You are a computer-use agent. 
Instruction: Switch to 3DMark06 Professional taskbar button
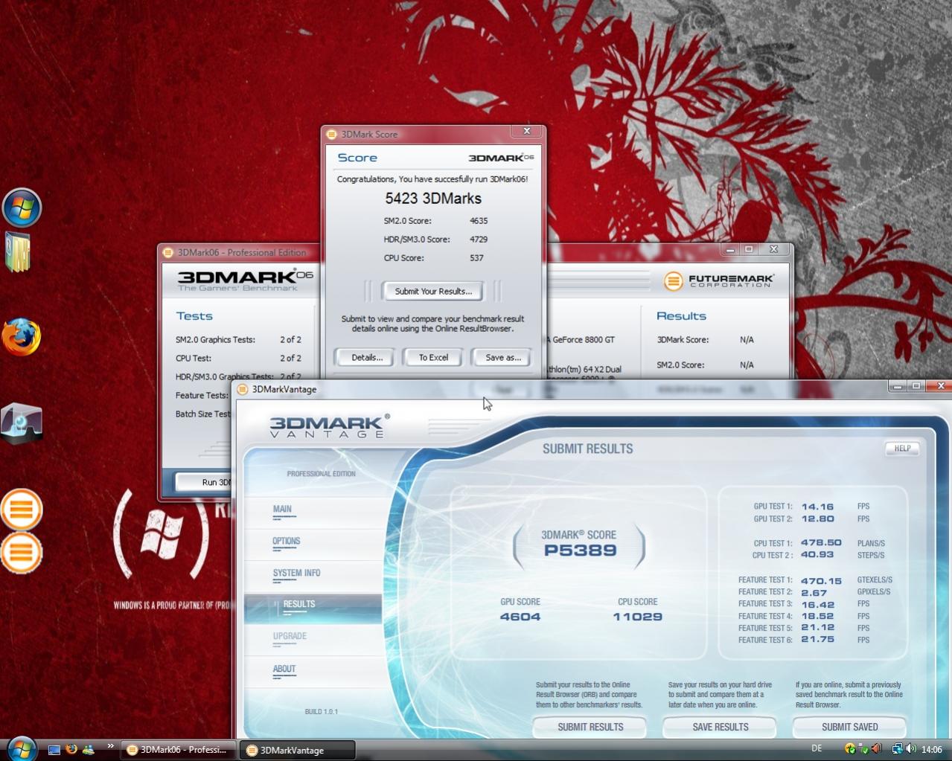coord(178,749)
